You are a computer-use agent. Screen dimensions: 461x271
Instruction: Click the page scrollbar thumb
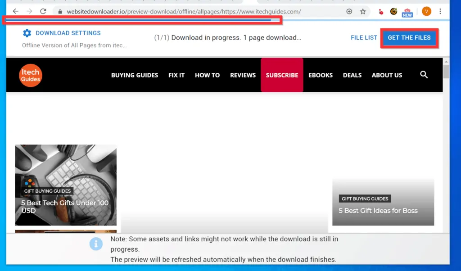(446, 72)
